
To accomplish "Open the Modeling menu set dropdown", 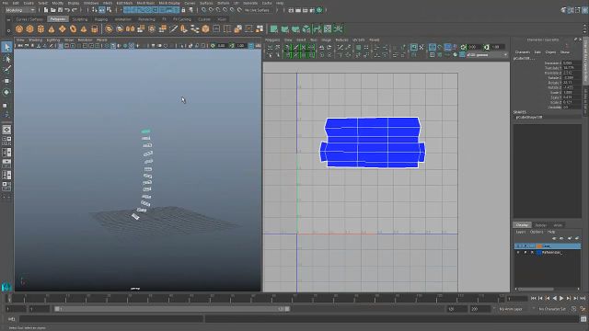I will [20, 10].
